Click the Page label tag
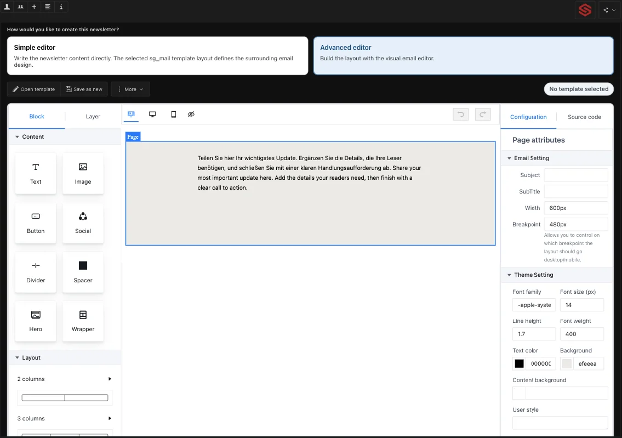 click(x=133, y=137)
